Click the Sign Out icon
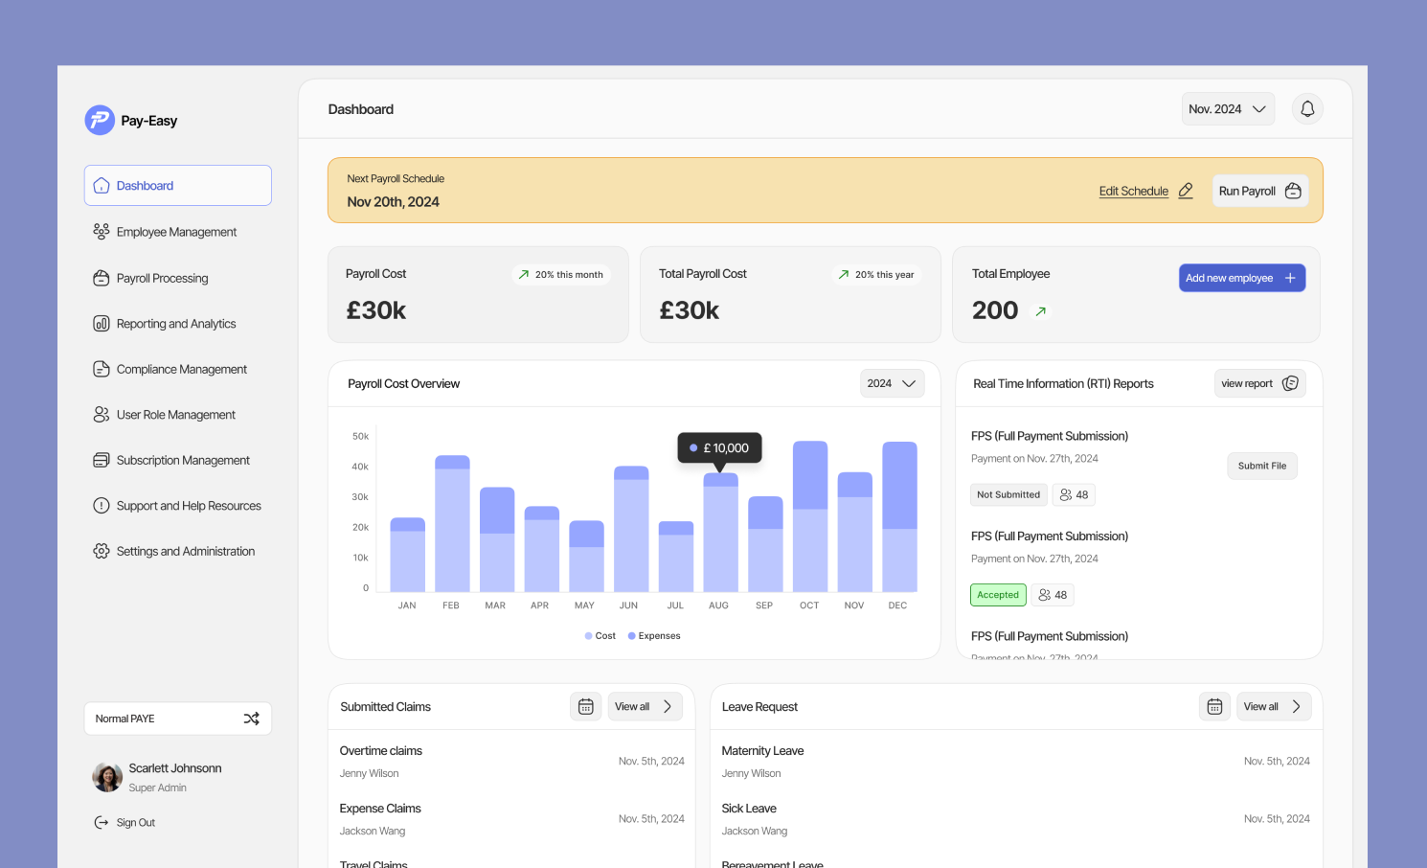The width and height of the screenshot is (1427, 868). (102, 822)
